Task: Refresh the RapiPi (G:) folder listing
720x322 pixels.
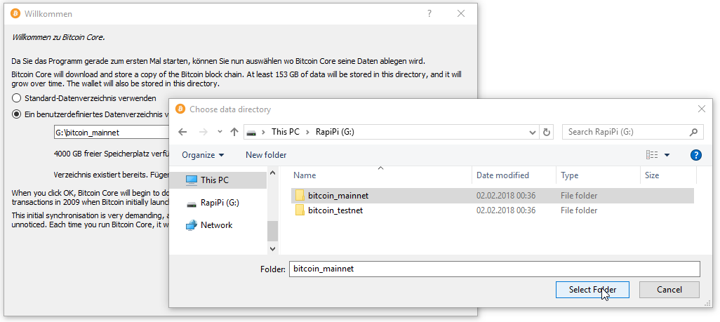Action: tap(547, 133)
